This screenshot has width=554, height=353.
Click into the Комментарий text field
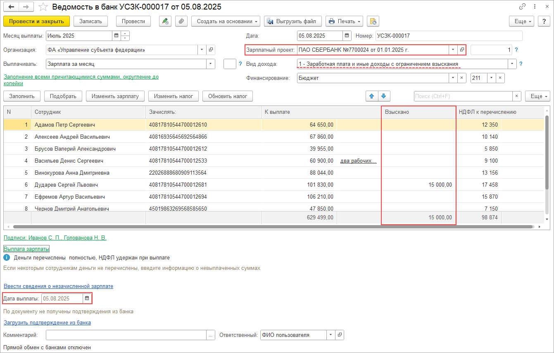(x=126, y=335)
